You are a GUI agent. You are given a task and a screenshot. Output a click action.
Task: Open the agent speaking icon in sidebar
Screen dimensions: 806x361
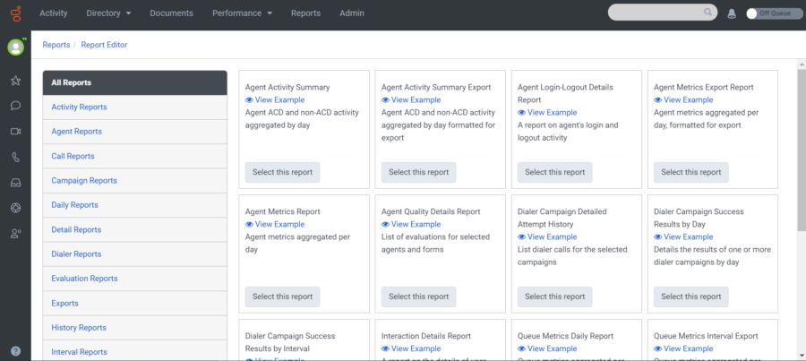[x=15, y=234]
